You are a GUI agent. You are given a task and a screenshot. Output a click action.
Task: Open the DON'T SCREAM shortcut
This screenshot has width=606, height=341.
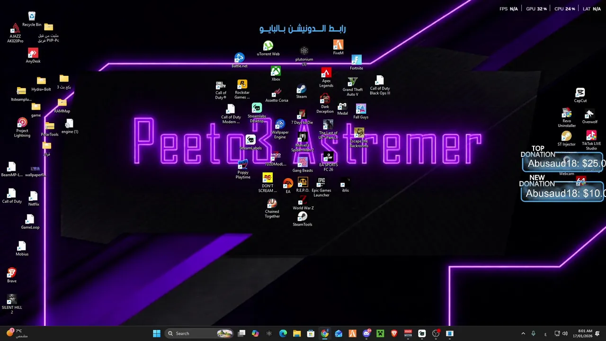tap(267, 183)
